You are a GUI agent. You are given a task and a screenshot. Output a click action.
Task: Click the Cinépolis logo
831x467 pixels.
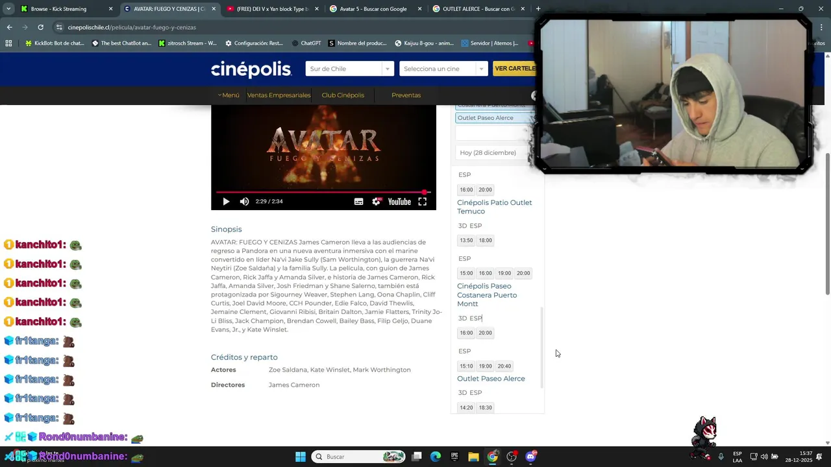point(251,69)
